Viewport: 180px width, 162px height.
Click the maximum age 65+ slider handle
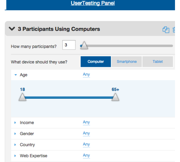pos(115,97)
